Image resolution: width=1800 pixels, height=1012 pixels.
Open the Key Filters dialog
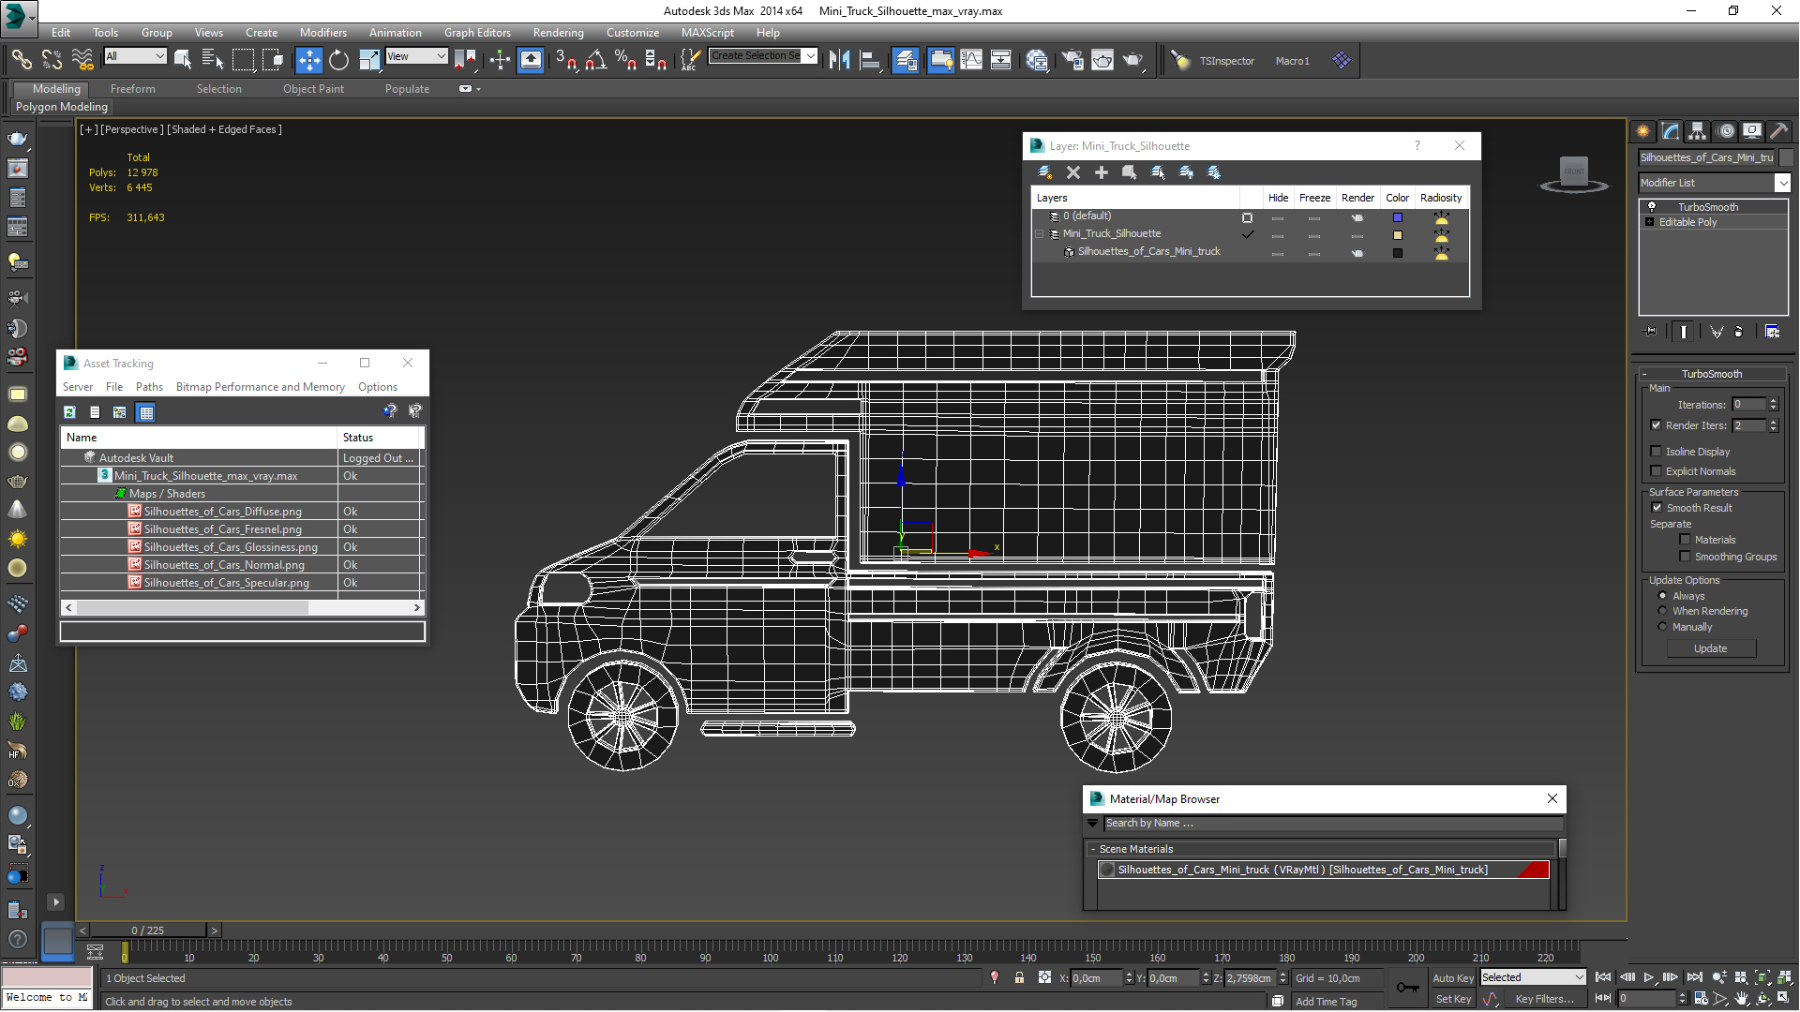point(1545,999)
